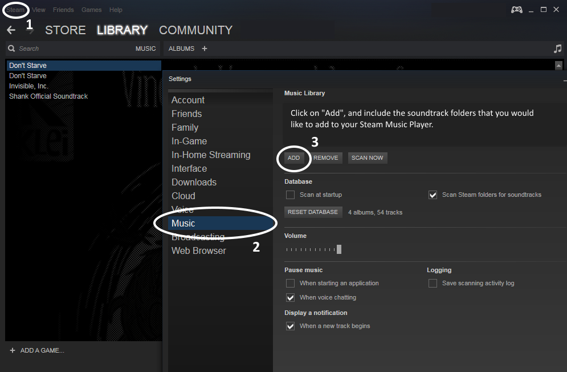
Task: Enable Scan at startup checkbox
Action: pyautogui.click(x=291, y=195)
